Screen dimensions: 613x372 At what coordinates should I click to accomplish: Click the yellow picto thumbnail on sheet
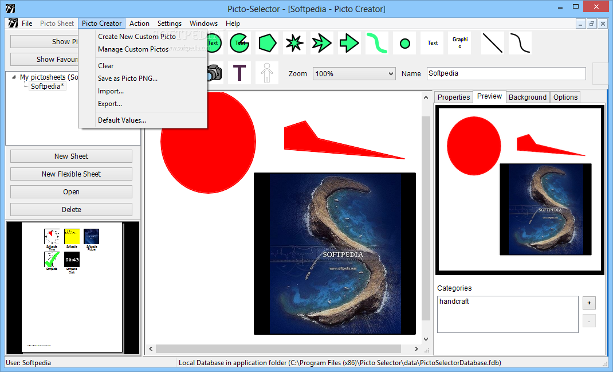pos(72,236)
